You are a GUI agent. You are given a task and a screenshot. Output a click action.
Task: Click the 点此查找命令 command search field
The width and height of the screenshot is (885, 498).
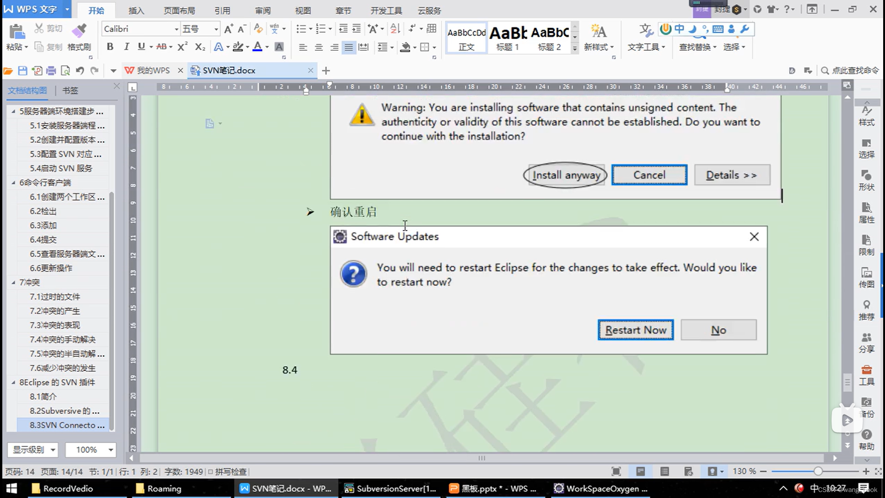[x=850, y=71]
